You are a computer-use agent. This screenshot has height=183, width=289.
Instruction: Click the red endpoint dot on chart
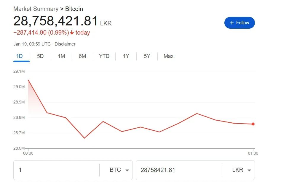[253, 124]
